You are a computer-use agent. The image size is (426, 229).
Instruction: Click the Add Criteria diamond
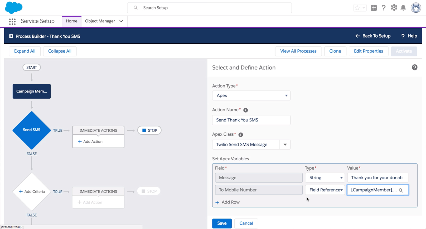[32, 191]
